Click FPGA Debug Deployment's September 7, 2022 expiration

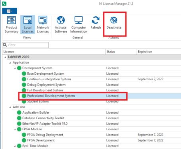[x=150, y=135]
